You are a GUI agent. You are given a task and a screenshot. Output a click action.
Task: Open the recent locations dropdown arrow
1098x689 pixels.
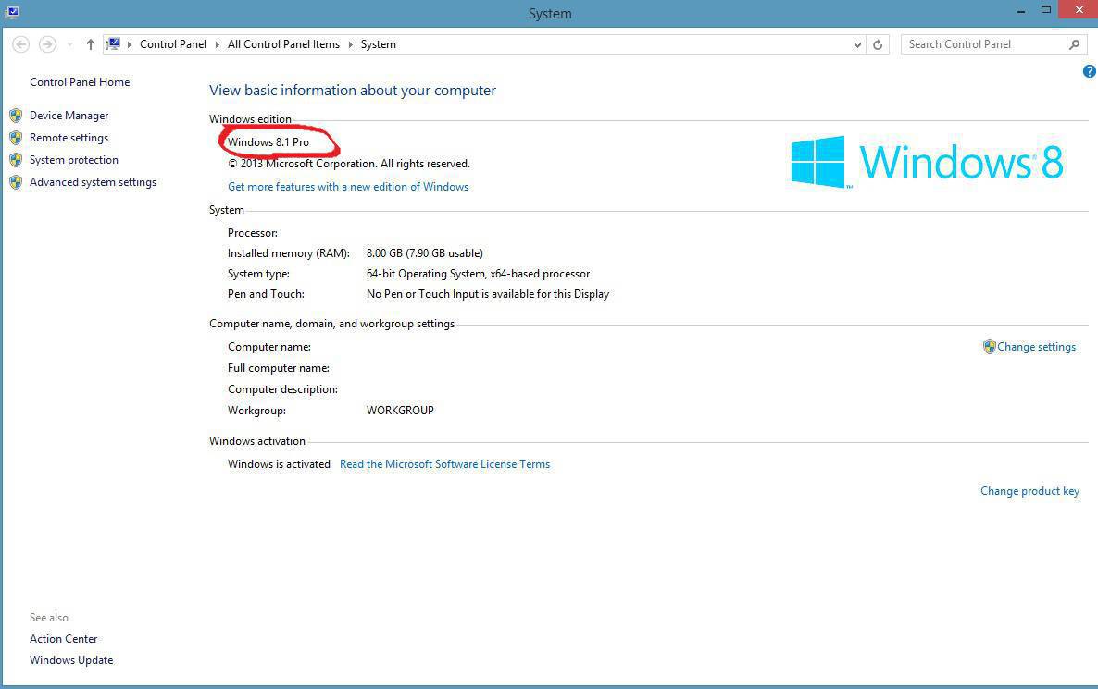tap(69, 44)
